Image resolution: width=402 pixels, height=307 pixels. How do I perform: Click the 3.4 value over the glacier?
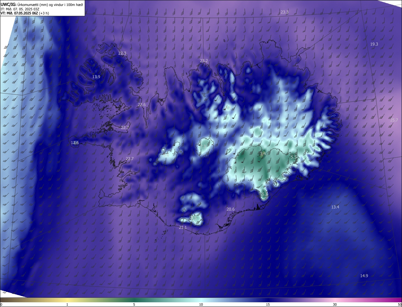tap(263, 154)
